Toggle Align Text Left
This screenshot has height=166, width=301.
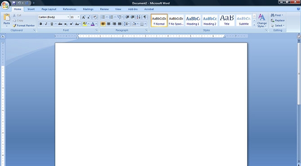pyautogui.click(x=103, y=24)
